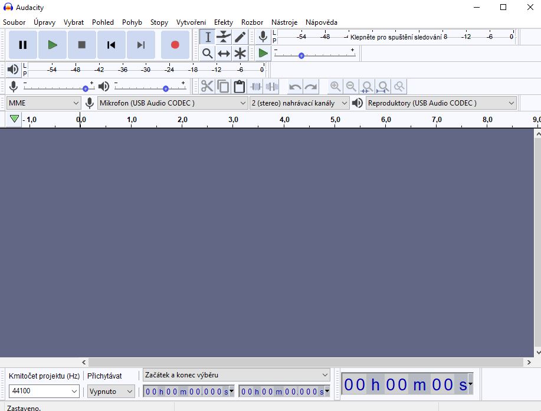Activate the Multi-tool asterisk icon
Screen dimensions: 541x411
240,54
